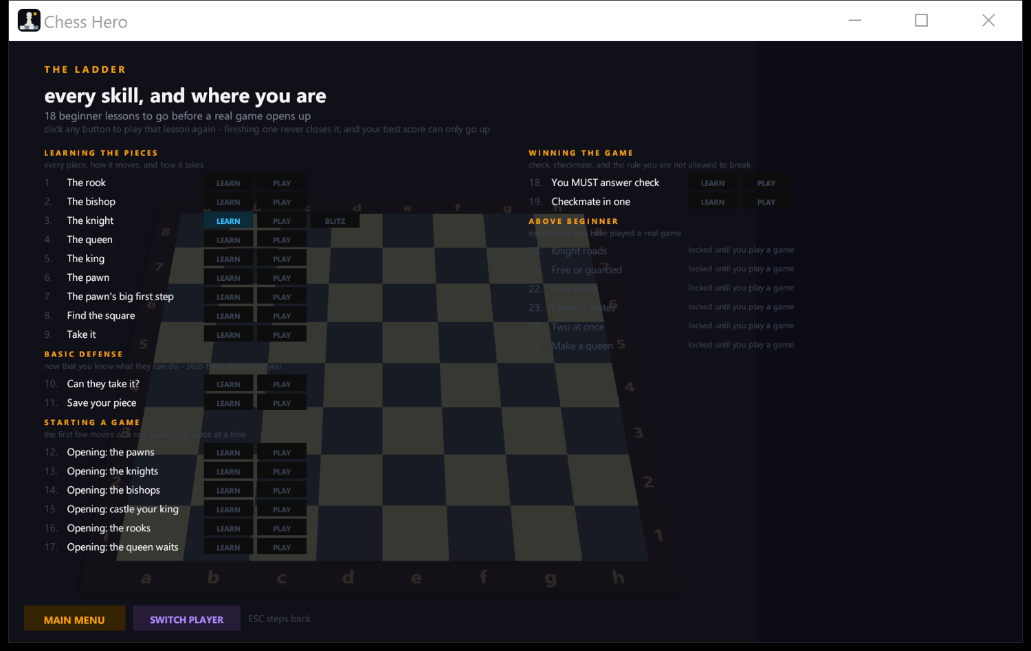The image size is (1031, 651).
Task: Maximize the Chess Hero window
Action: coord(921,21)
